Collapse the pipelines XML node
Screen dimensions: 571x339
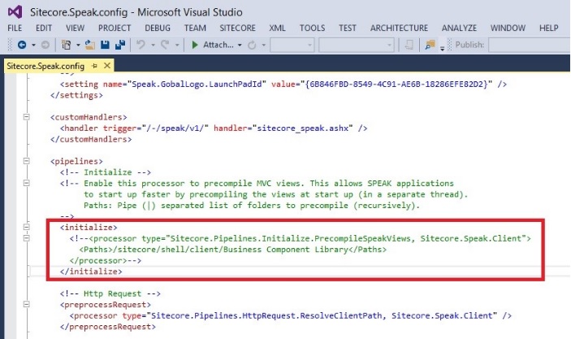(x=26, y=161)
